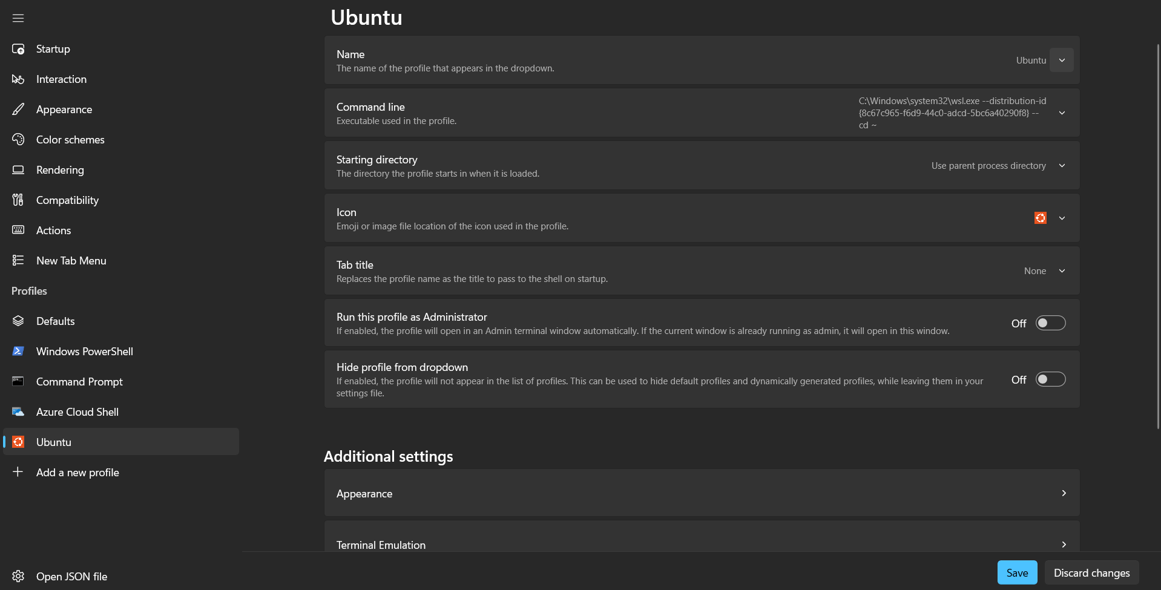Expand the Starting directory chevron

coord(1062,166)
